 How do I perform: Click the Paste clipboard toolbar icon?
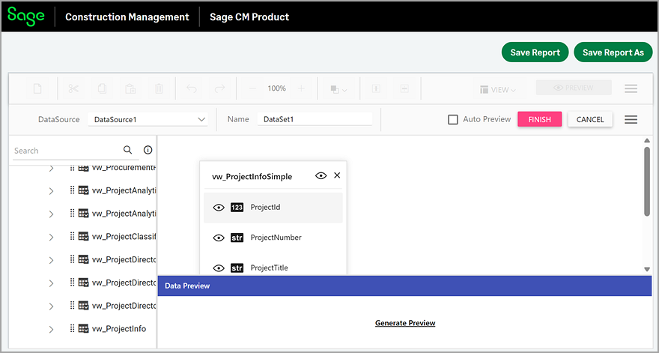tap(130, 88)
